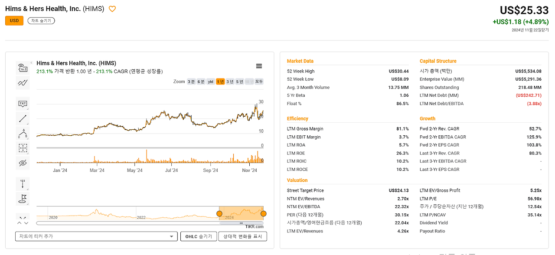
Task: Set zoom range to 5년
Action: point(239,82)
